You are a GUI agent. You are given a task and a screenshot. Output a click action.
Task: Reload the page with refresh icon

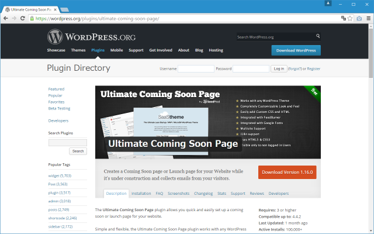(23, 18)
